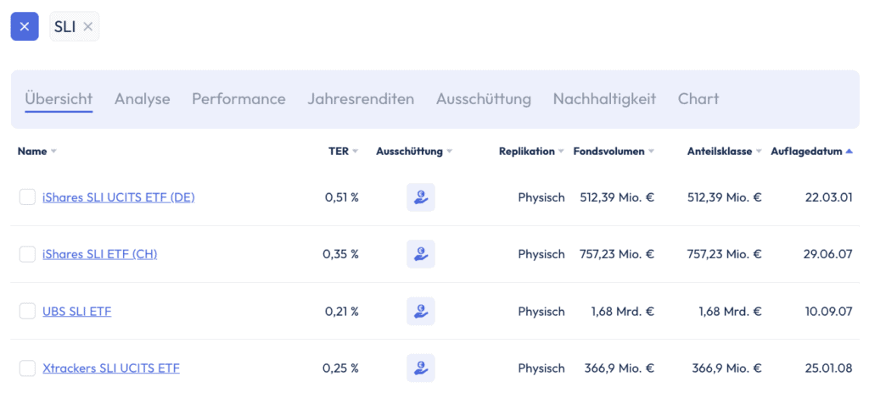Tick checkbox for iShares SLI UCITS ETF (DE)

pyautogui.click(x=27, y=197)
